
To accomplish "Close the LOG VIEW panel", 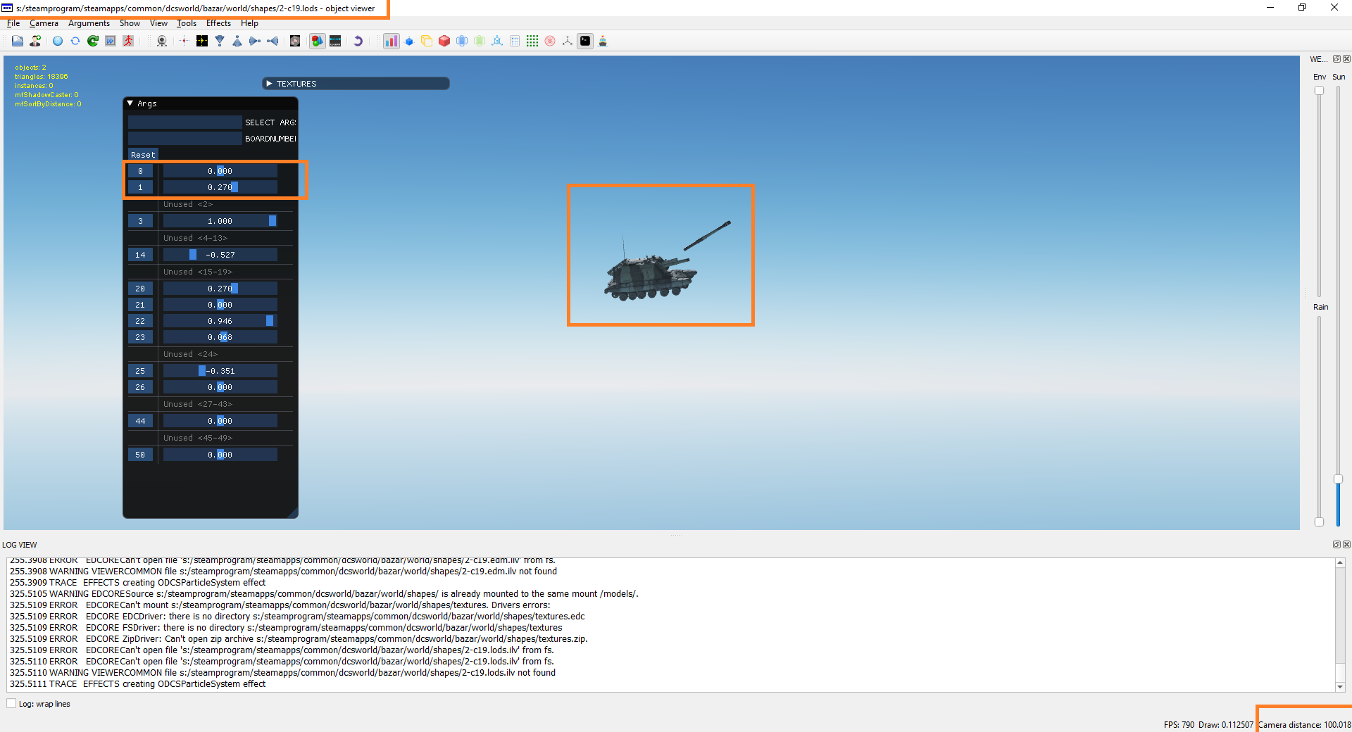I will point(1346,544).
